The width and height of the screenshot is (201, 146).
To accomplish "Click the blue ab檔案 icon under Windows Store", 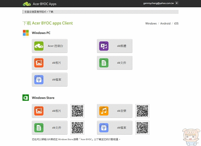I will tap(104, 128).
